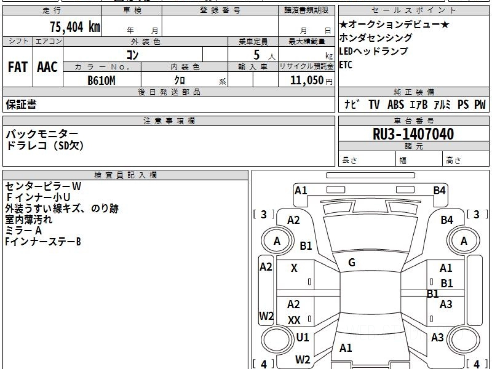Select the mileage value "75,404 km"

pos(75,27)
